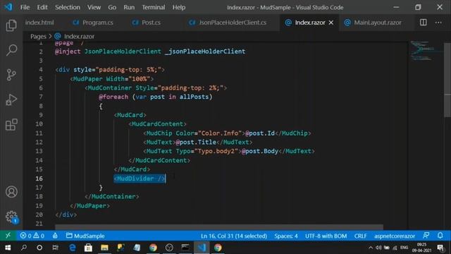Change language mode aspnetcorerazor
Viewport: 451px width, 254px height.
click(x=395, y=236)
